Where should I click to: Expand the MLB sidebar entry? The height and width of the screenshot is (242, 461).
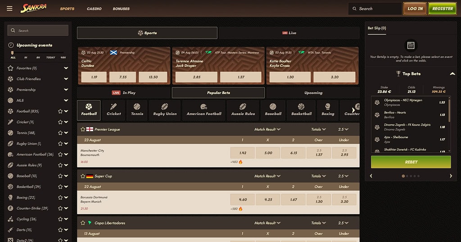[x=66, y=100]
